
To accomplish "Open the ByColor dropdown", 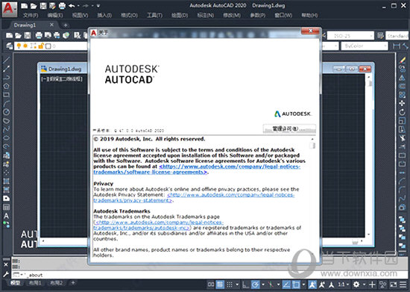I will tap(364, 46).
